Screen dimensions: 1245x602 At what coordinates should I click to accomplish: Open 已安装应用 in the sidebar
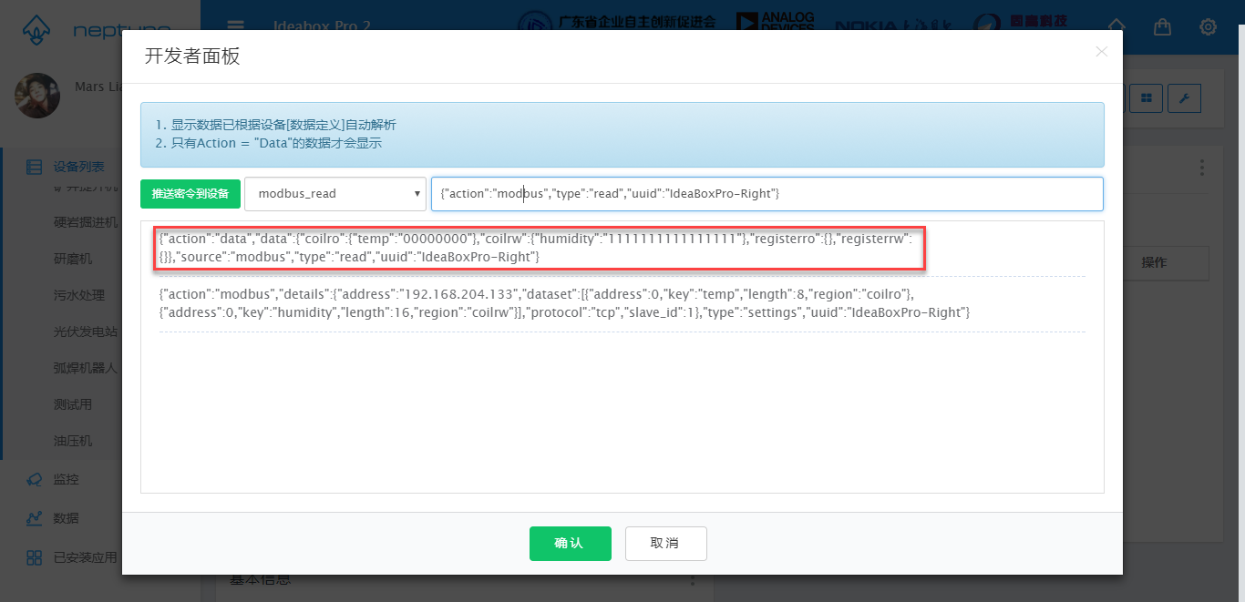(85, 557)
